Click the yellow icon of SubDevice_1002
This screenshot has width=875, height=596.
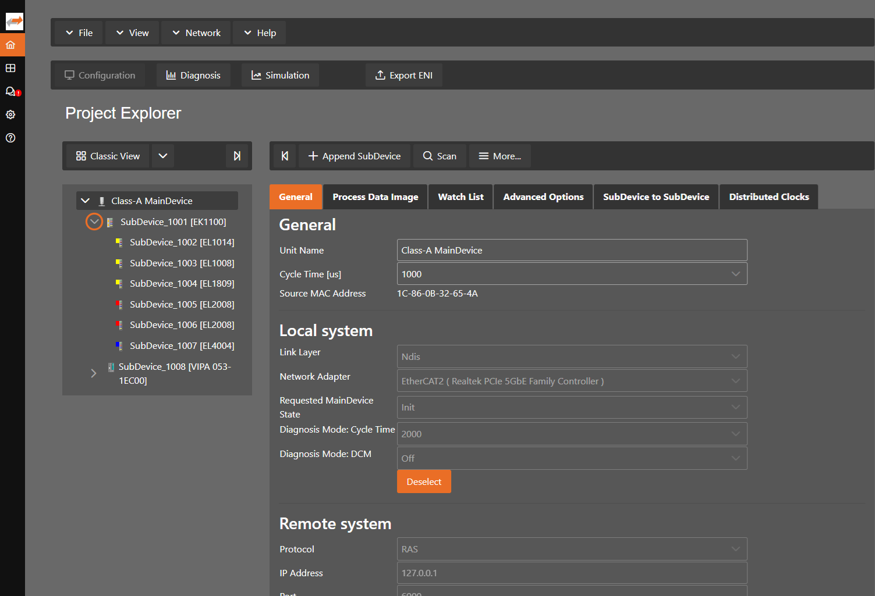point(119,242)
